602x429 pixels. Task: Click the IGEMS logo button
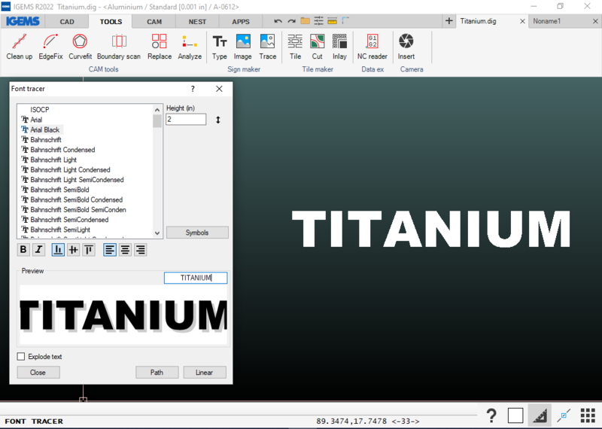click(23, 21)
